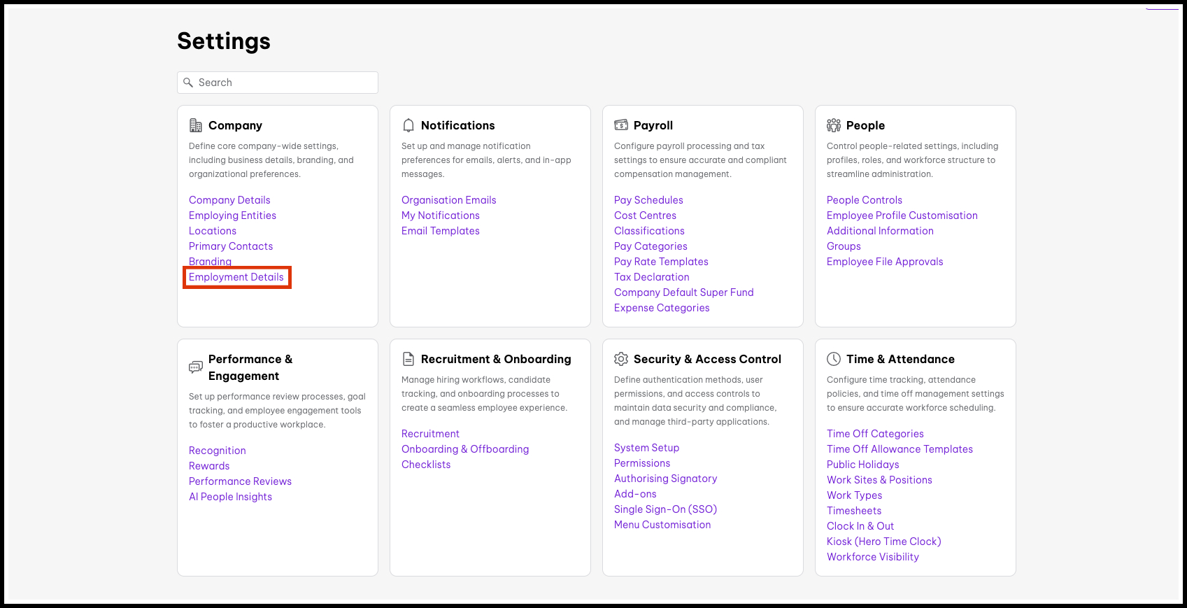Navigate to Onboarding & Offboarding

pos(465,449)
